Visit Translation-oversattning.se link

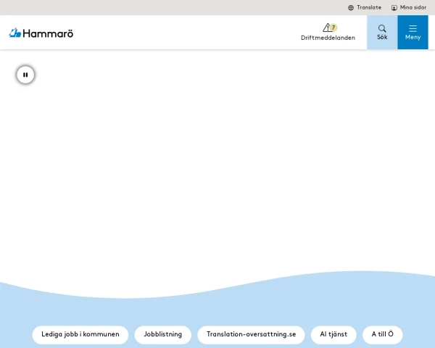tap(251, 334)
